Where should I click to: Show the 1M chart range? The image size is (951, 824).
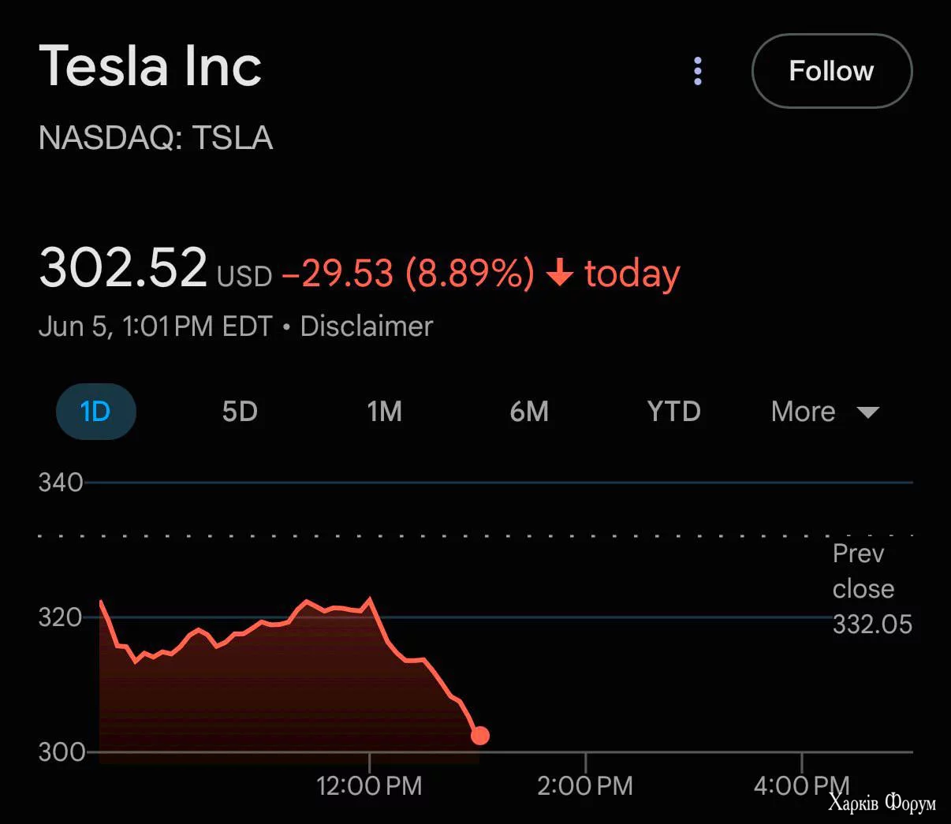click(x=385, y=412)
